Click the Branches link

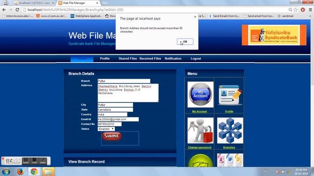coord(229,148)
